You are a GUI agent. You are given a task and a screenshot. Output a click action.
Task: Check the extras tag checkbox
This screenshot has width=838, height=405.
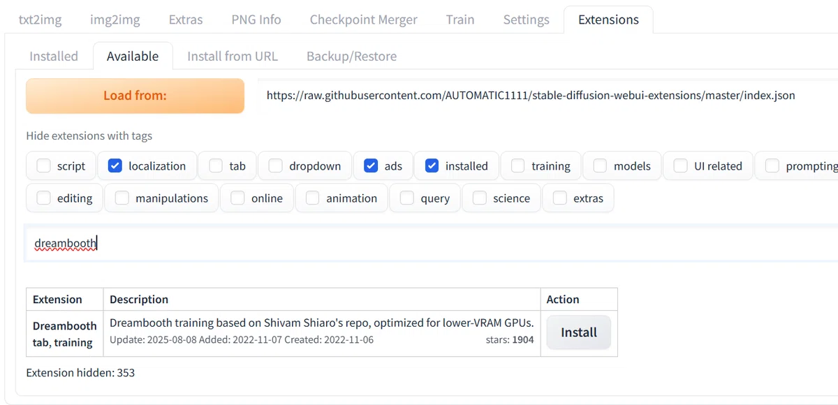tap(560, 198)
